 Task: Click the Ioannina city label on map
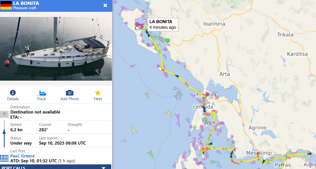point(214,24)
